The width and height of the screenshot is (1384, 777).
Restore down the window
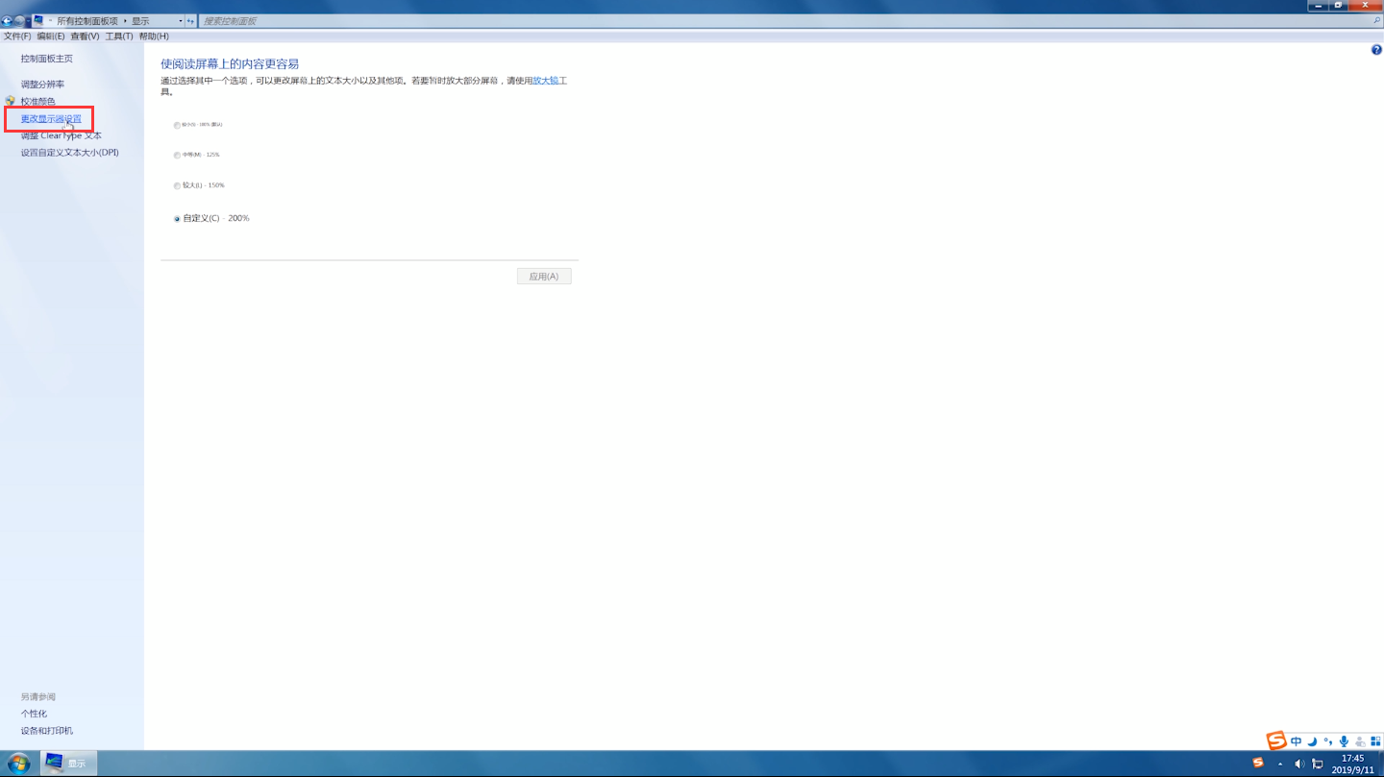1339,6
